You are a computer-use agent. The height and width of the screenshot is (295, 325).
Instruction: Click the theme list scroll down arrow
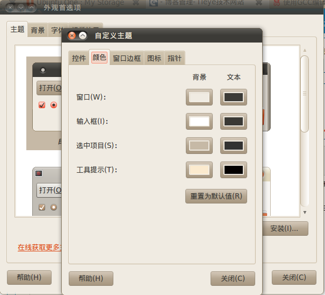(305, 212)
